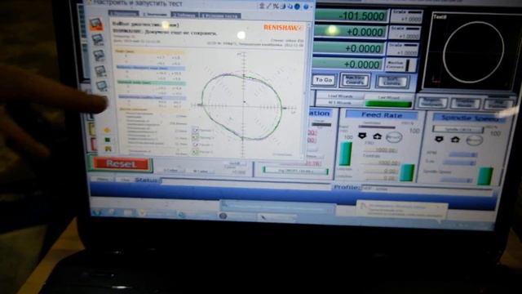Click the third monitor icon in Ballbar sidebar
The width and height of the screenshot is (522, 294).
point(99,55)
